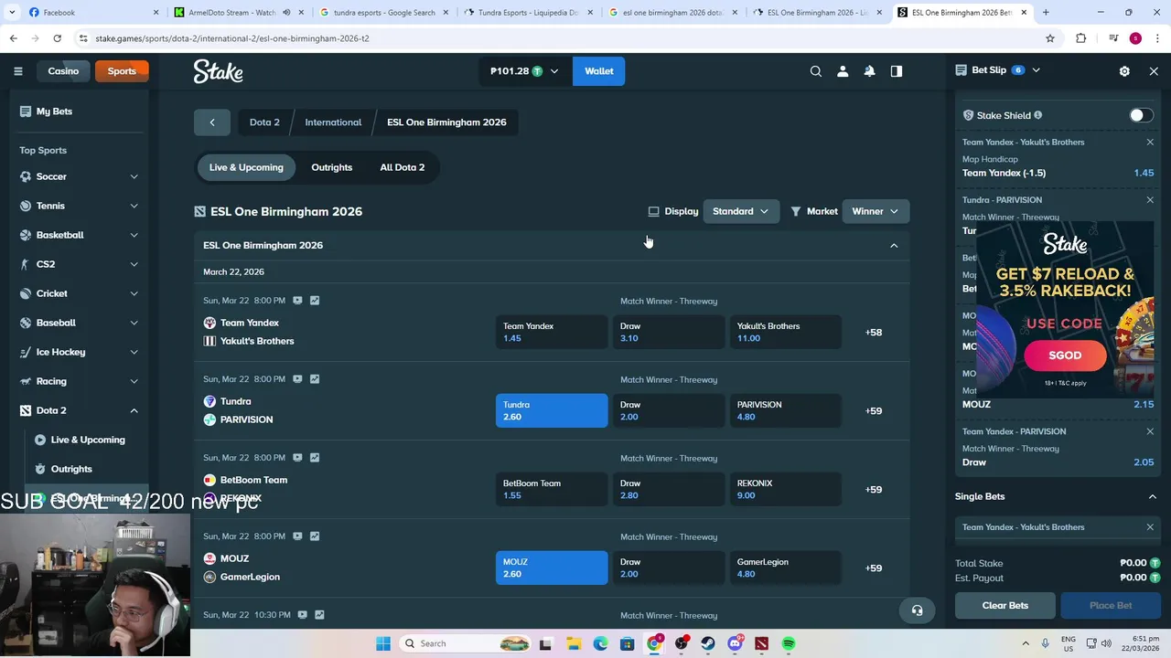Open the search magnifier in the Stake header
This screenshot has height=658, width=1171.
(816, 70)
